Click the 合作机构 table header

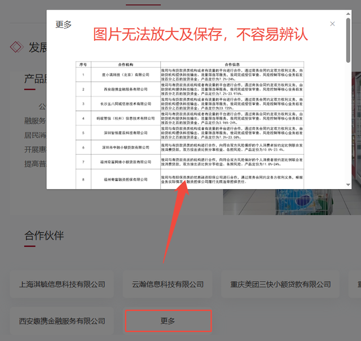tap(126, 64)
